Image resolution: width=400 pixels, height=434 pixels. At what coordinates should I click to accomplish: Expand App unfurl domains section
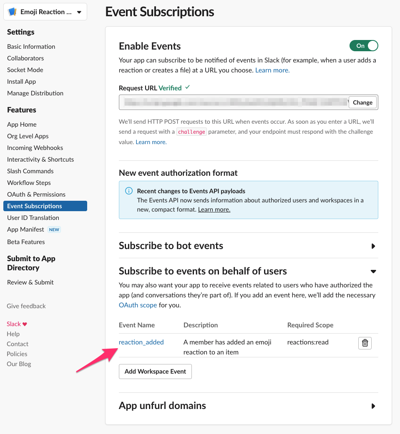point(373,406)
